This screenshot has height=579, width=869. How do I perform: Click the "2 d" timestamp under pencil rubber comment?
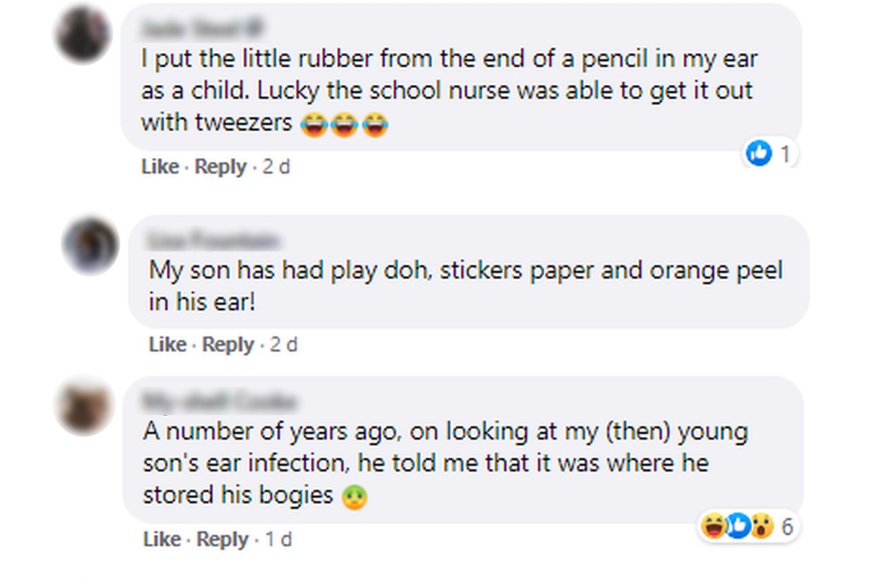click(x=276, y=166)
